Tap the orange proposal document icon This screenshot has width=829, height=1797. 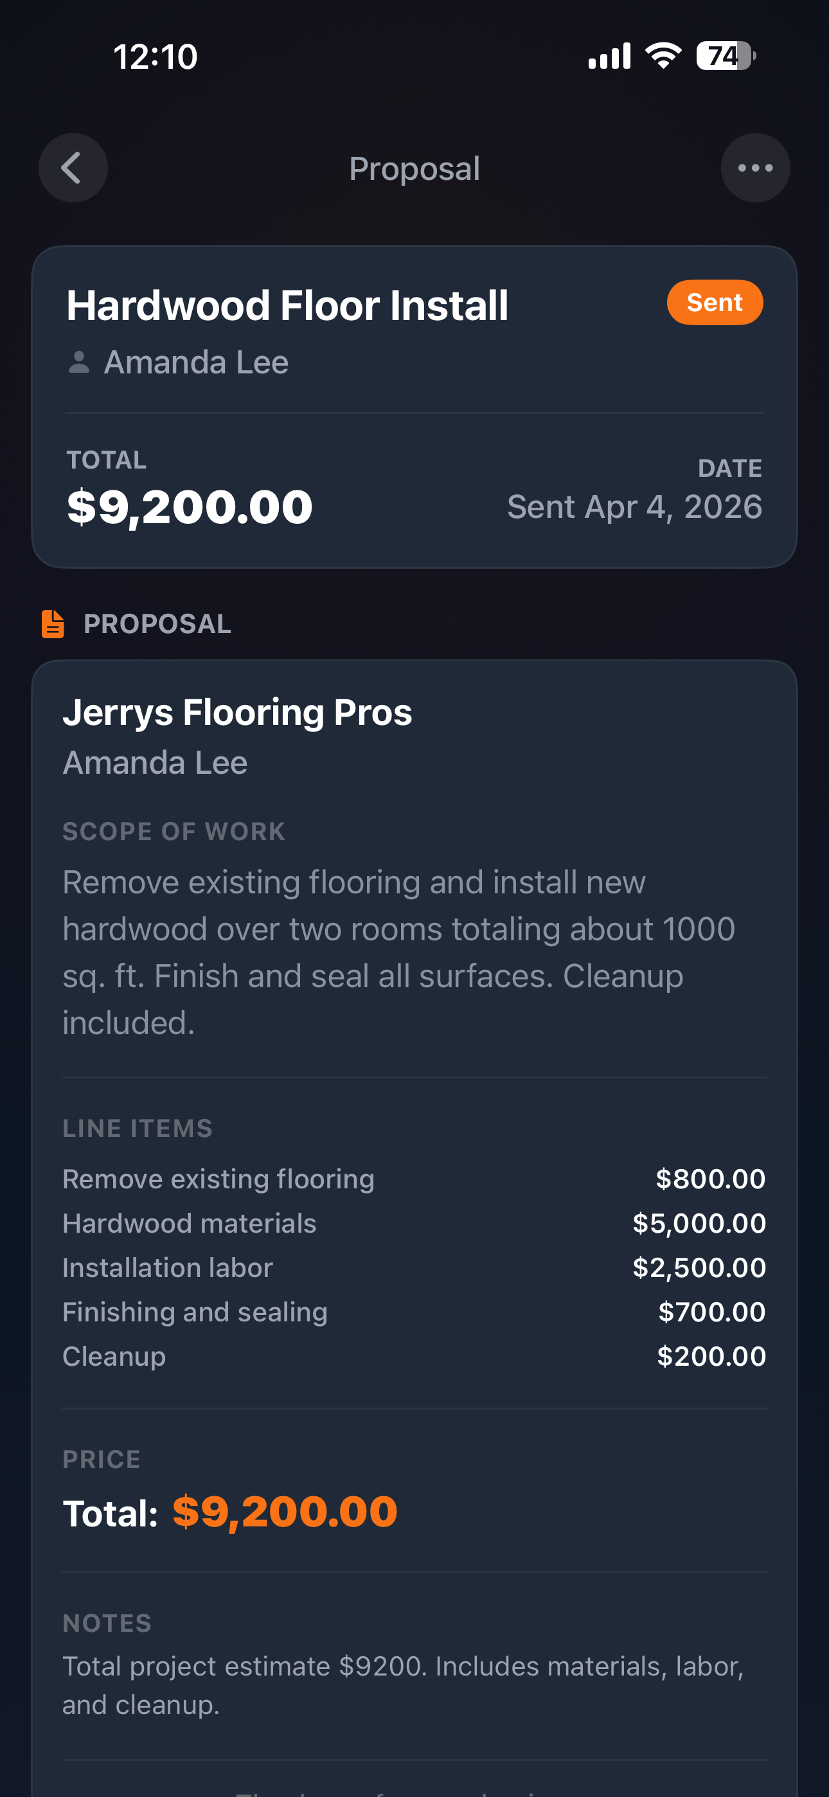[x=53, y=623]
